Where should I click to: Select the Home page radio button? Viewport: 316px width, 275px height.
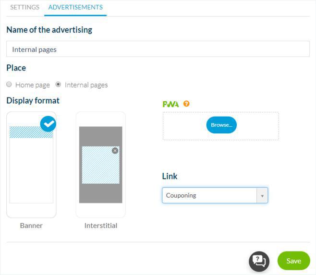[9, 84]
